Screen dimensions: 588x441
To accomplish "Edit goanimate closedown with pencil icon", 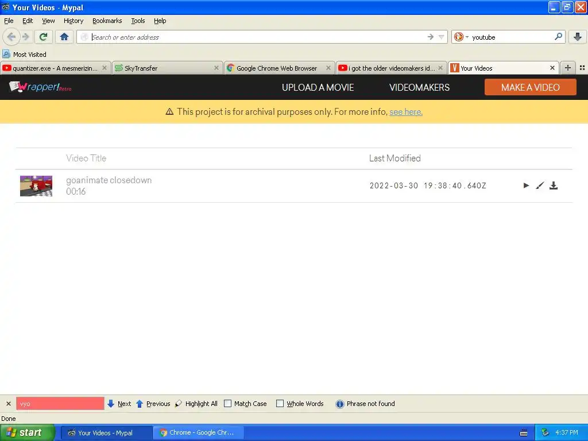I will (540, 185).
